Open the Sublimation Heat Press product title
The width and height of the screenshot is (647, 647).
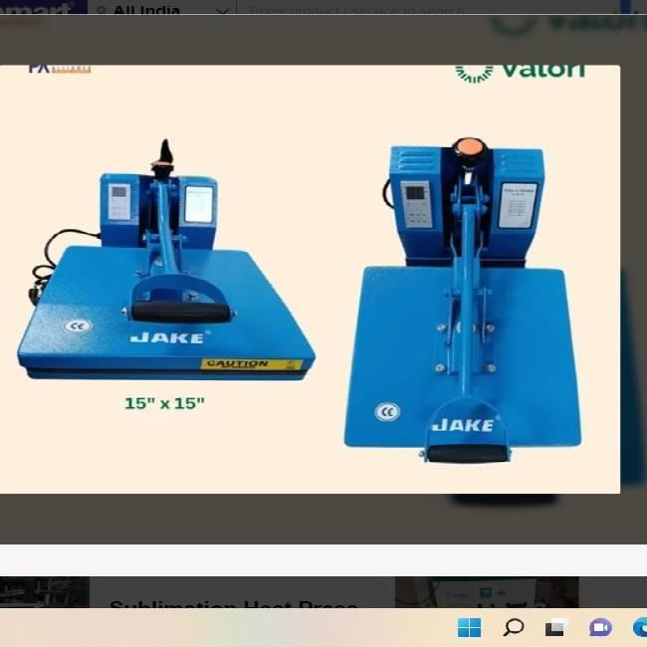(x=233, y=607)
